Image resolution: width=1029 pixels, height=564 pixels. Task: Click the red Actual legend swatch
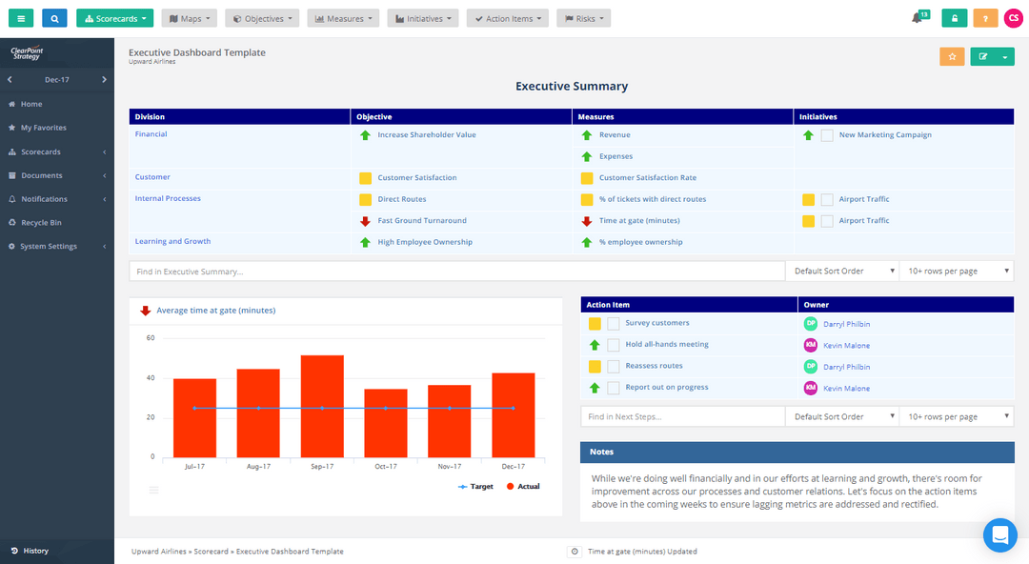pyautogui.click(x=512, y=486)
